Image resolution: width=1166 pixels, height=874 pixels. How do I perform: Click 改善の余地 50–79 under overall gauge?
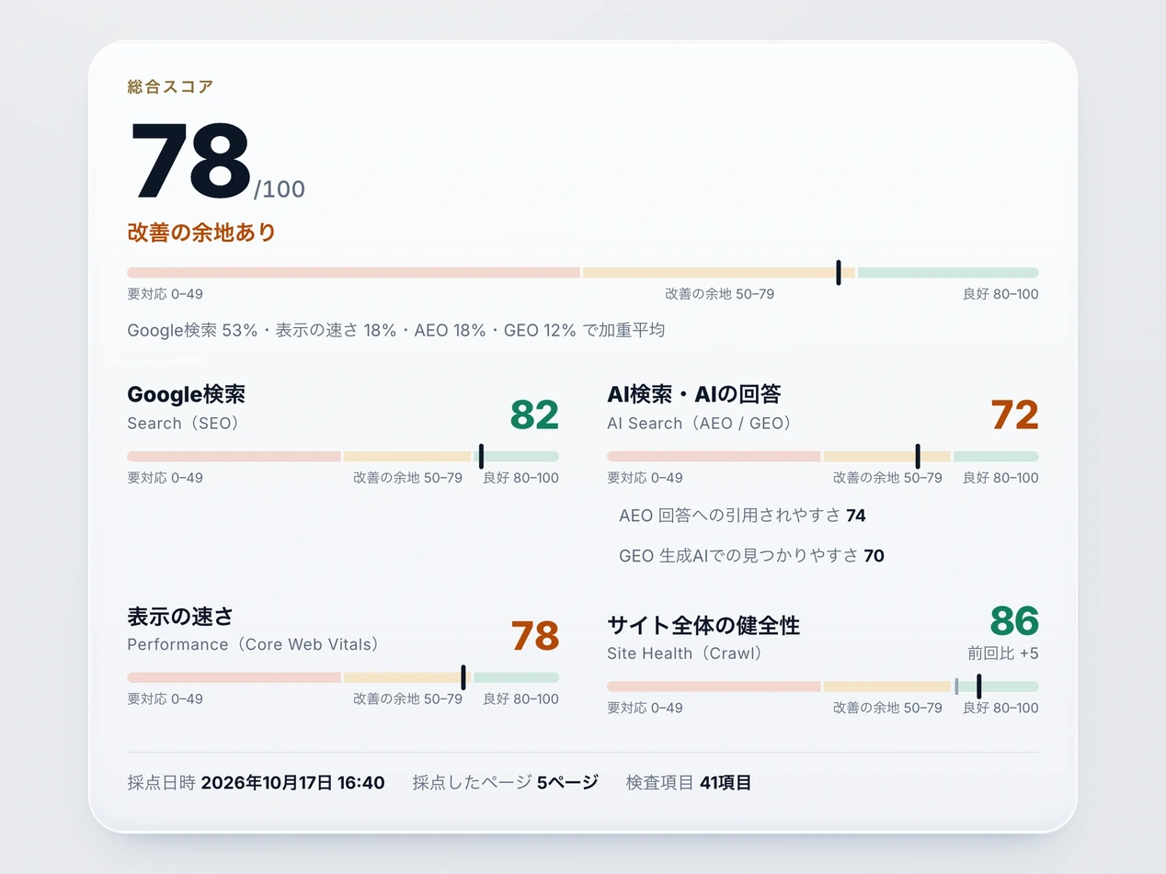coord(720,294)
